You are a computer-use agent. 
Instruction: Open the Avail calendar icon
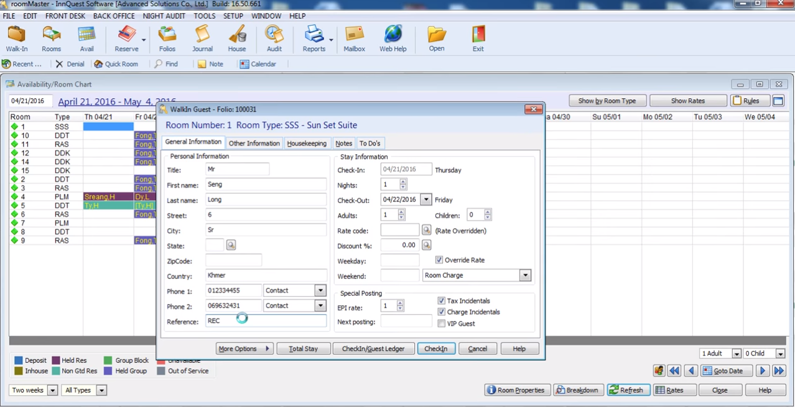(86, 39)
